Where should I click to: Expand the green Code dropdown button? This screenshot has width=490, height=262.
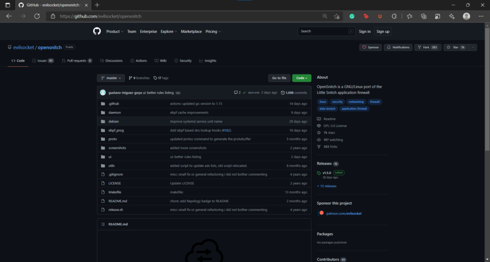tap(301, 78)
